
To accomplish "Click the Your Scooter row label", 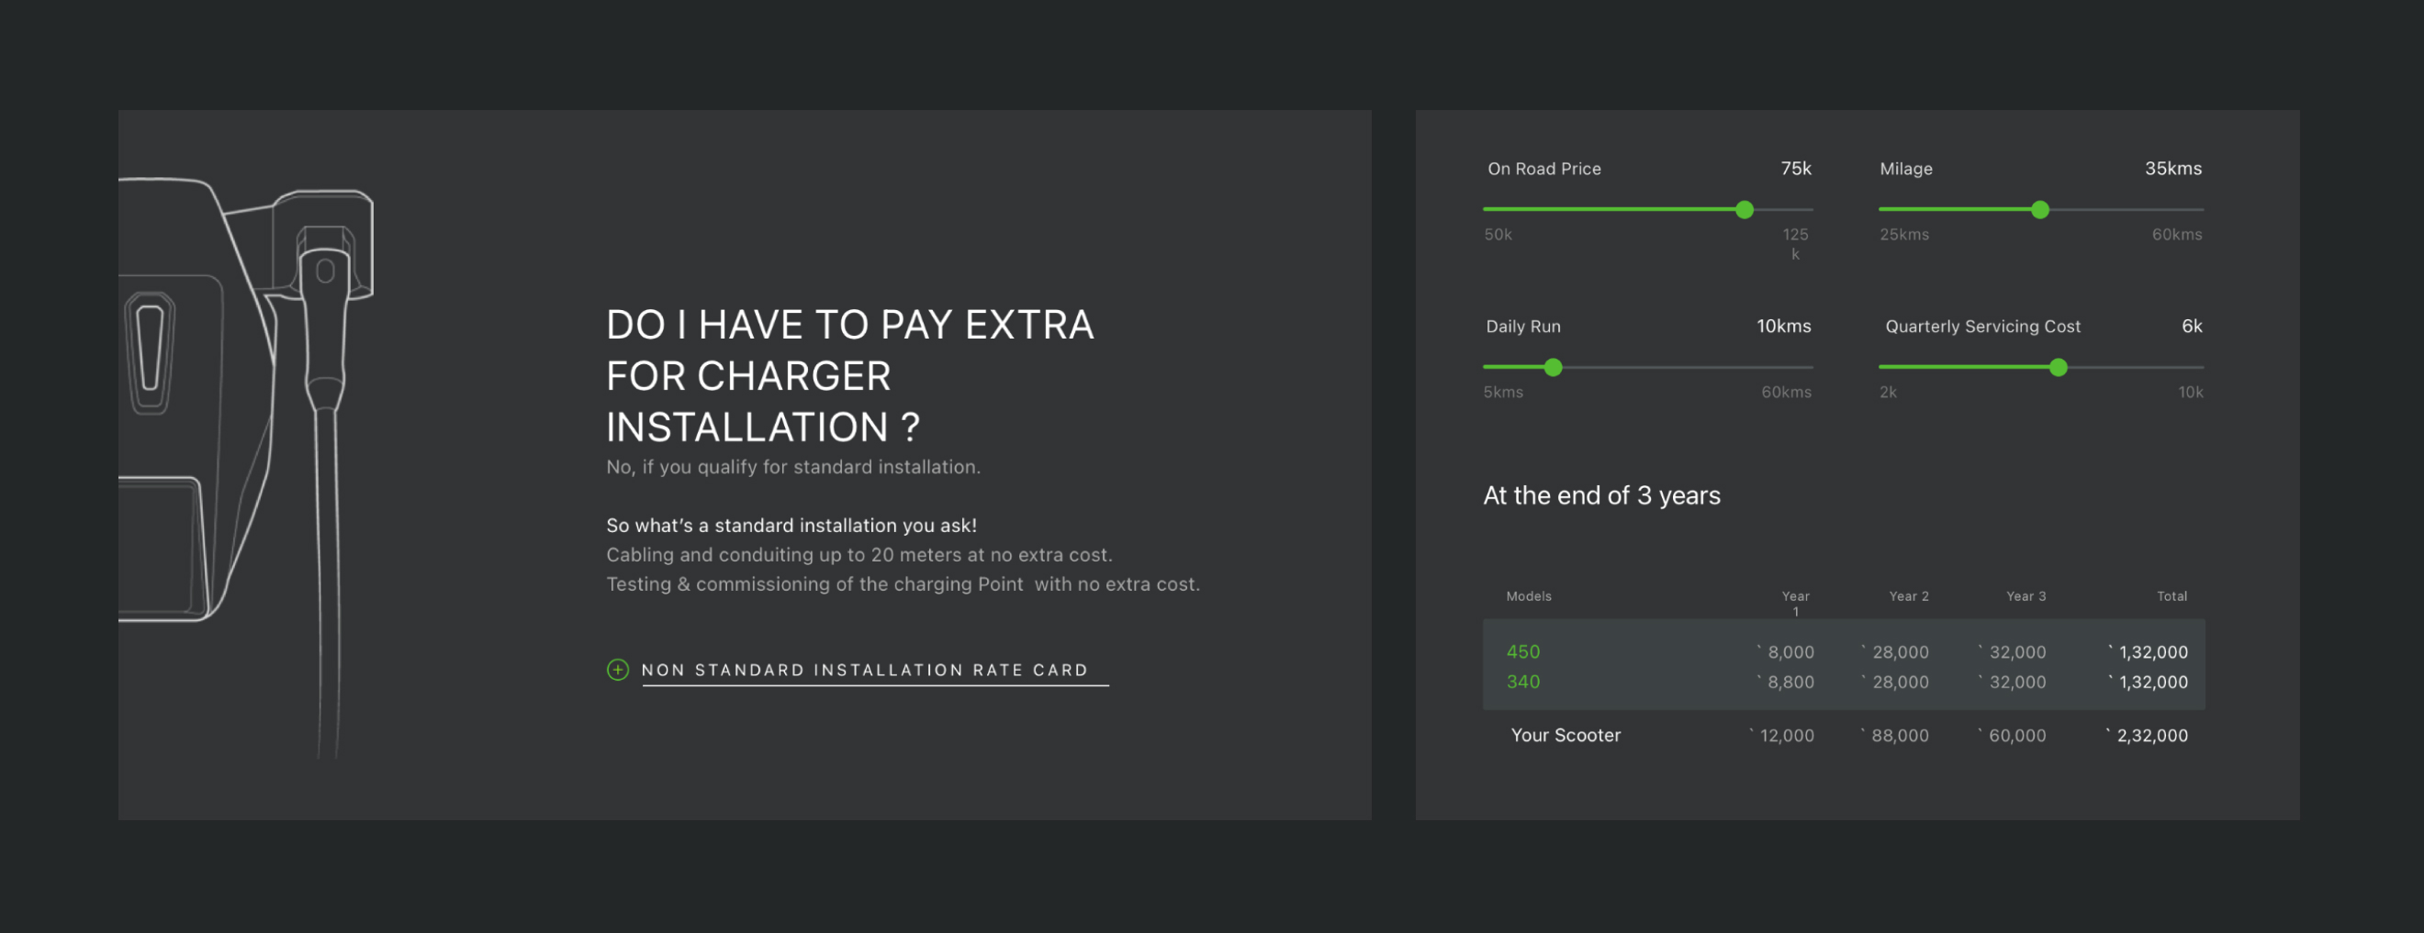I will pyautogui.click(x=1565, y=736).
